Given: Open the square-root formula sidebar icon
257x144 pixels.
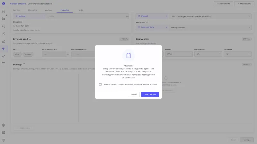Looking at the screenshot, I should (x=4, y=34).
